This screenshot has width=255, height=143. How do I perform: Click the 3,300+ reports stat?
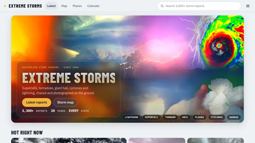point(35,111)
